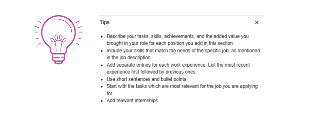This screenshot has width=309, height=127.
Task: Close the Tips panel with the X
Action: coord(257,23)
